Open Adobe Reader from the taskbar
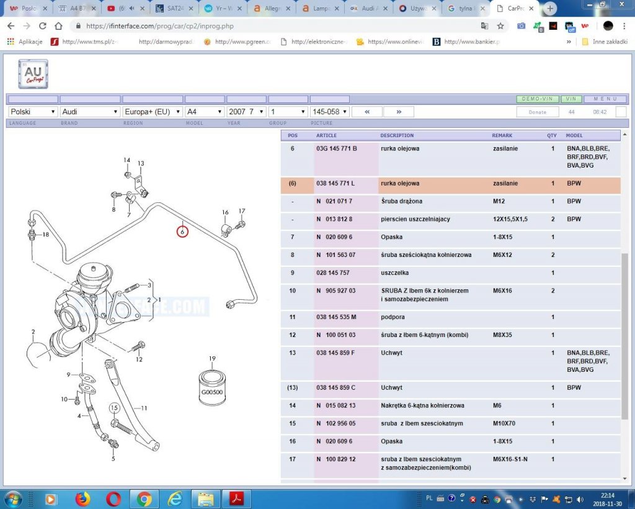This screenshot has width=635, height=509. (x=236, y=499)
